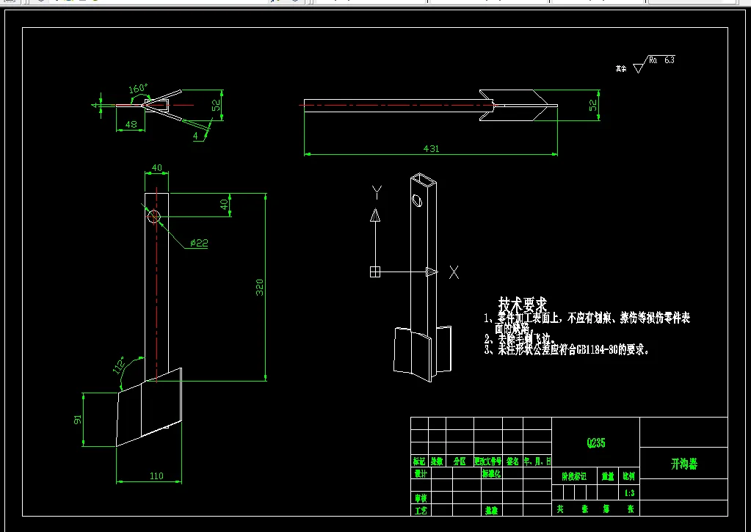This screenshot has width=751, height=532.
Task: Select the 签名 title block cell
Action: tap(512, 461)
